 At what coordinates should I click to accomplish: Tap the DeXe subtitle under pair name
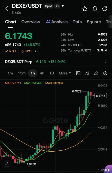click(x=16, y=13)
